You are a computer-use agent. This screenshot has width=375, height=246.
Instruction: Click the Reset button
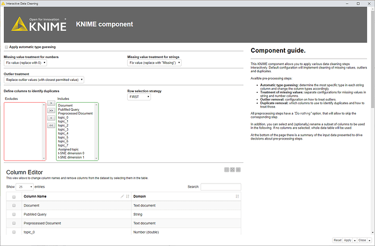click(337, 240)
